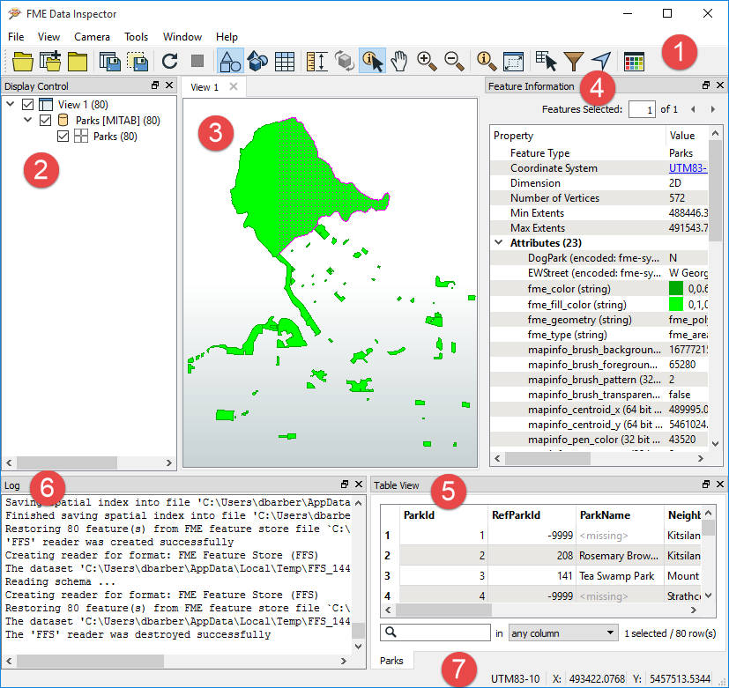Click the Open Dataset folder icon
Image resolution: width=729 pixels, height=688 pixels.
(x=22, y=62)
